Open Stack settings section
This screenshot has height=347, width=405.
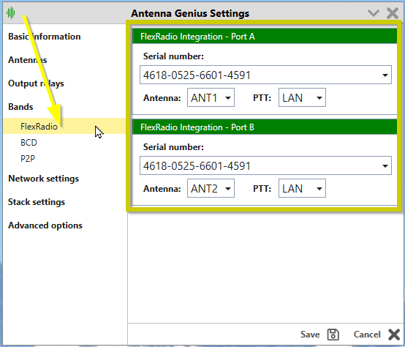pyautogui.click(x=37, y=202)
